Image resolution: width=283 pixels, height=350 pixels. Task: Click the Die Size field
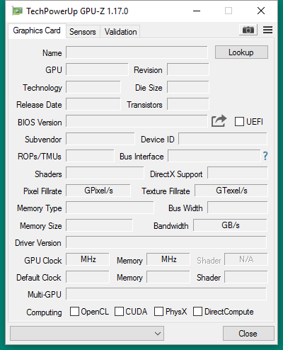tap(188, 87)
